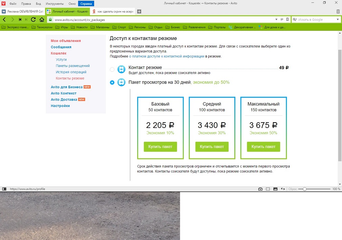Bookmark this page via address bar icon
This screenshot has width=342, height=240.
(x=287, y=20)
